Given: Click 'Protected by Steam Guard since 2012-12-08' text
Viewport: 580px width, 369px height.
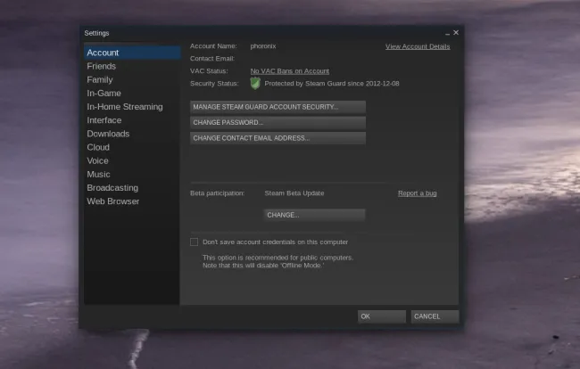Looking at the screenshot, I should (x=332, y=84).
